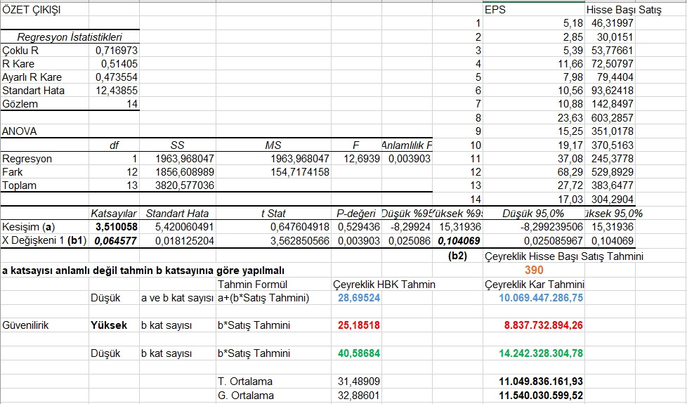Click standard error value 5,420060491

pos(185,227)
